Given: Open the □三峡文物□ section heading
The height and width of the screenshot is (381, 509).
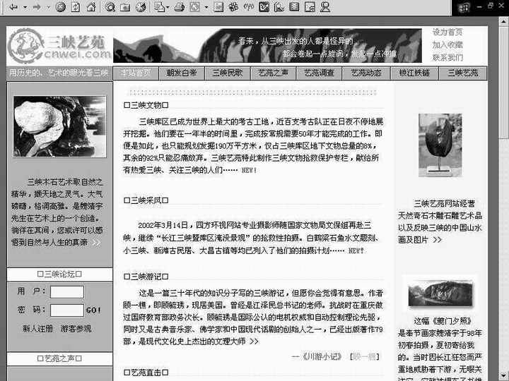Looking at the screenshot, I should tap(146, 105).
